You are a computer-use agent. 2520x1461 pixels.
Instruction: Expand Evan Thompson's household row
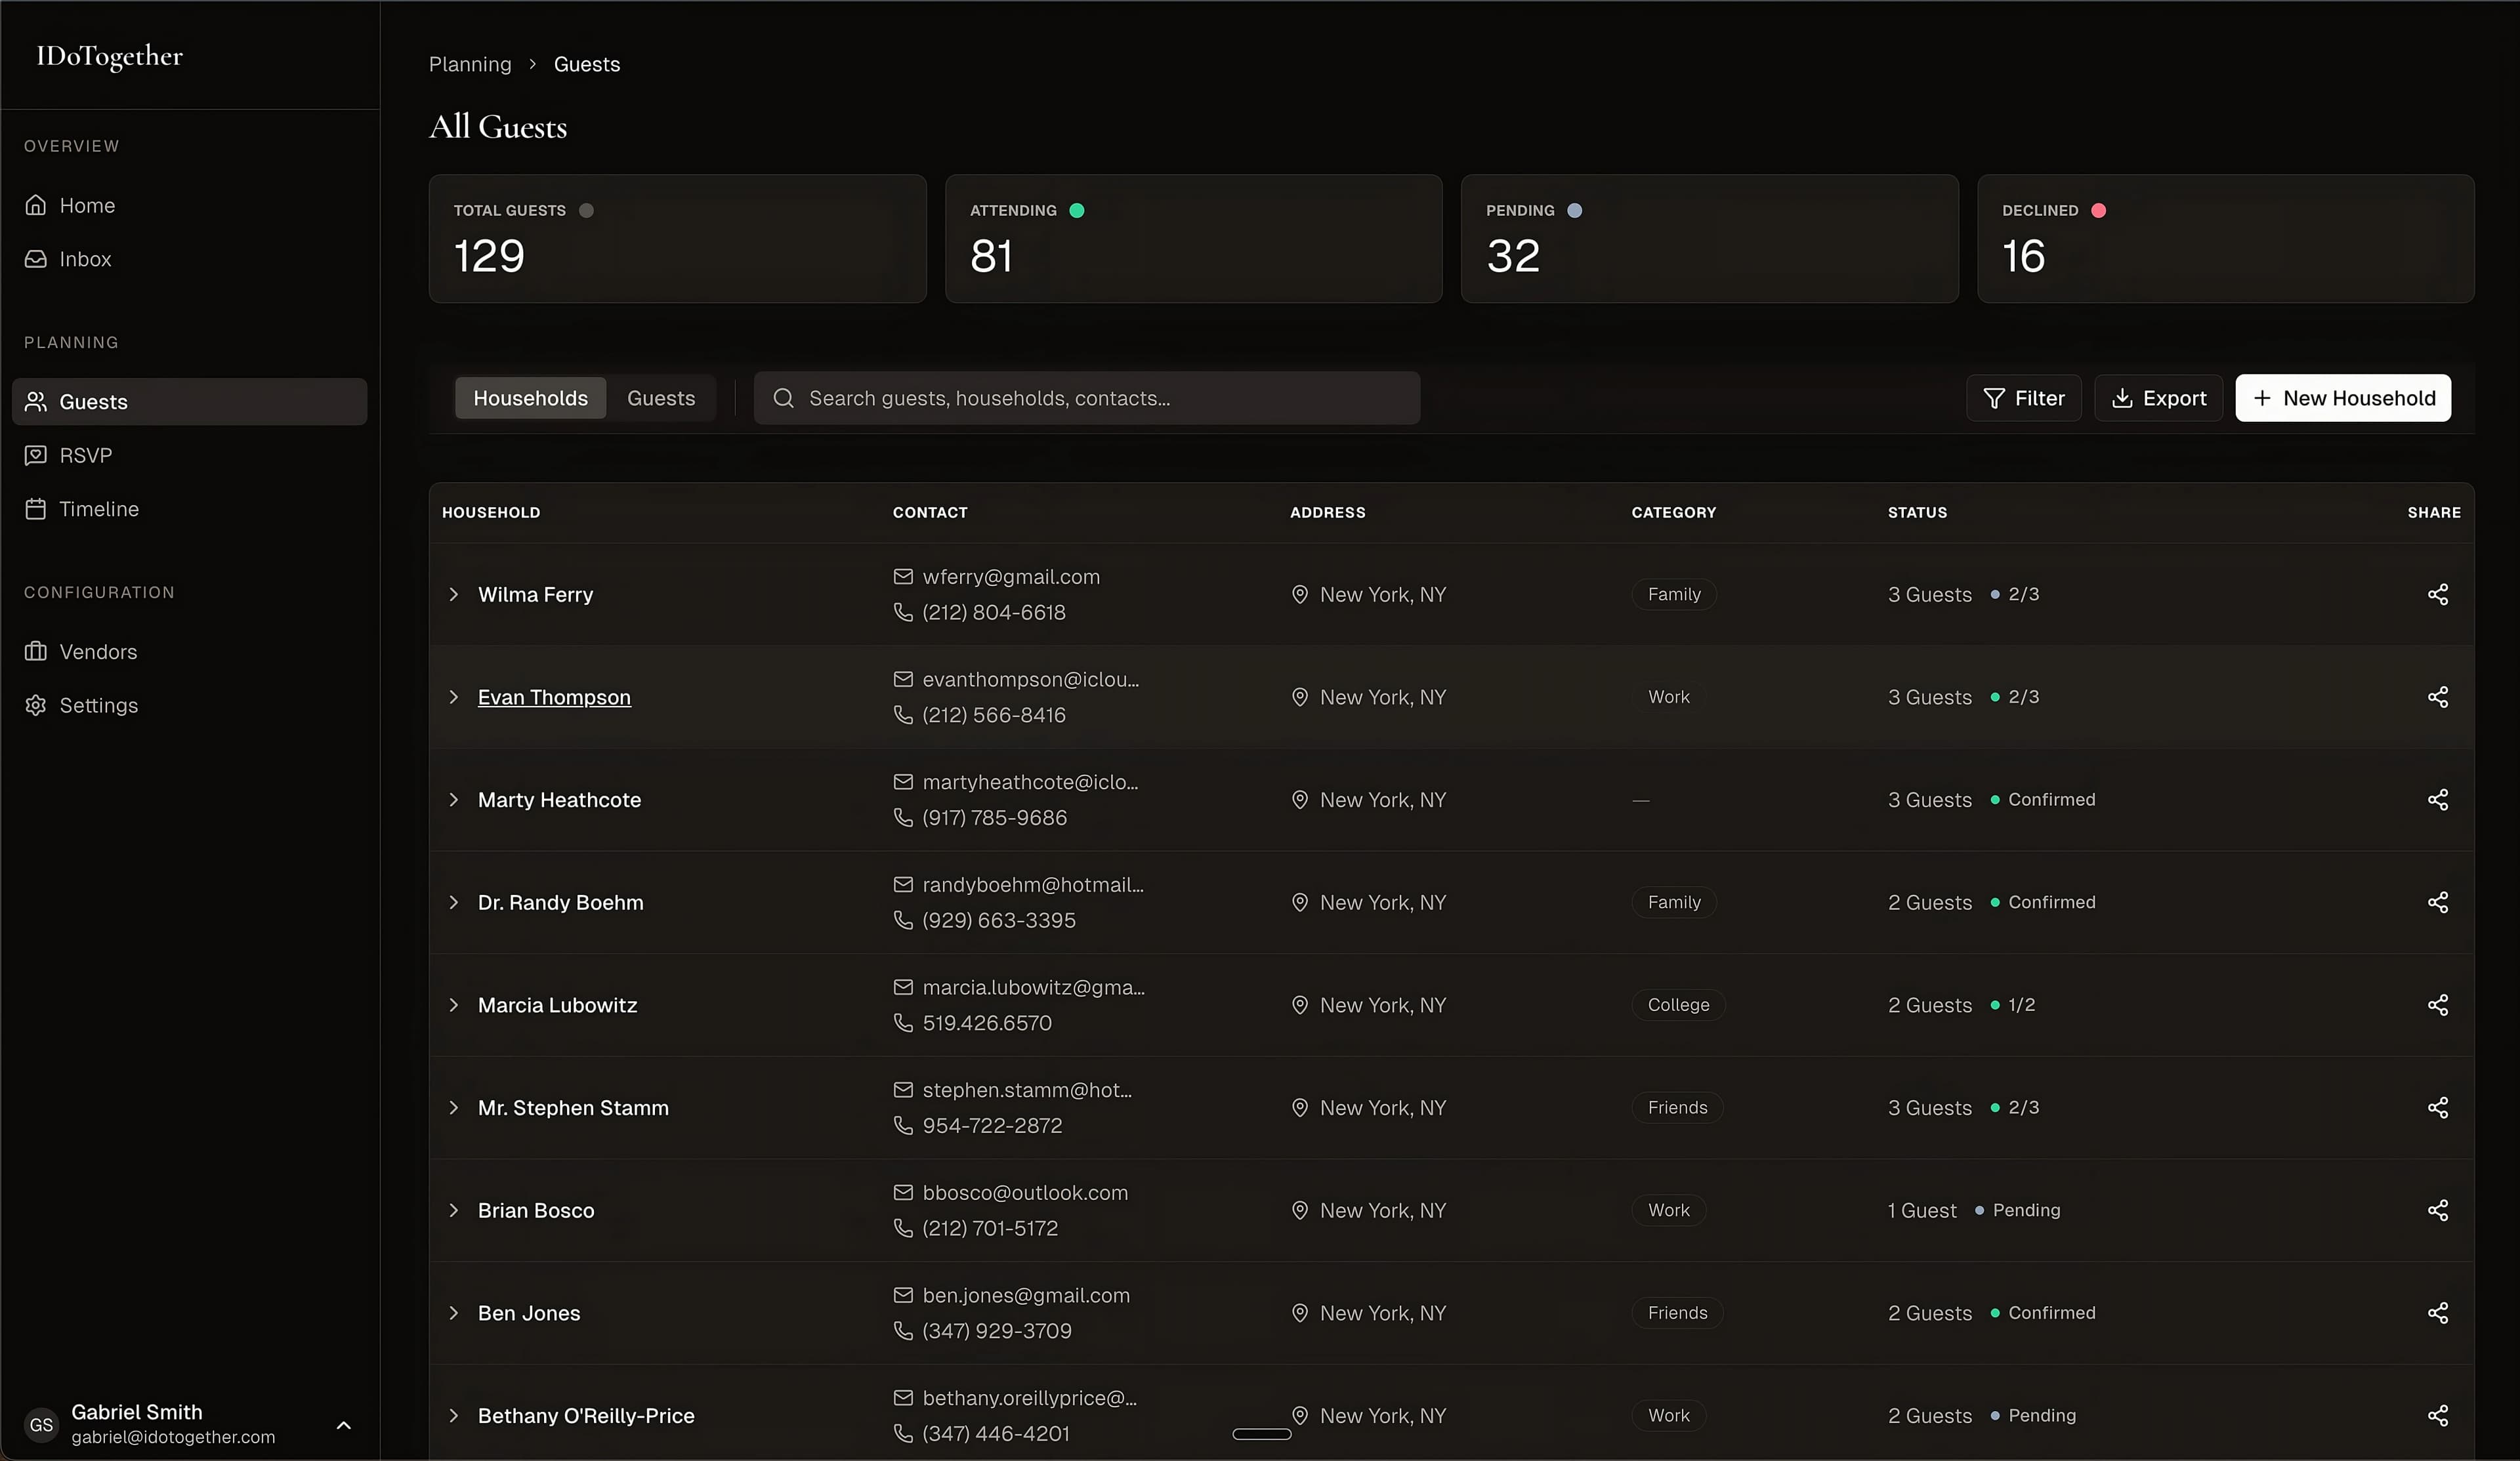click(x=454, y=697)
